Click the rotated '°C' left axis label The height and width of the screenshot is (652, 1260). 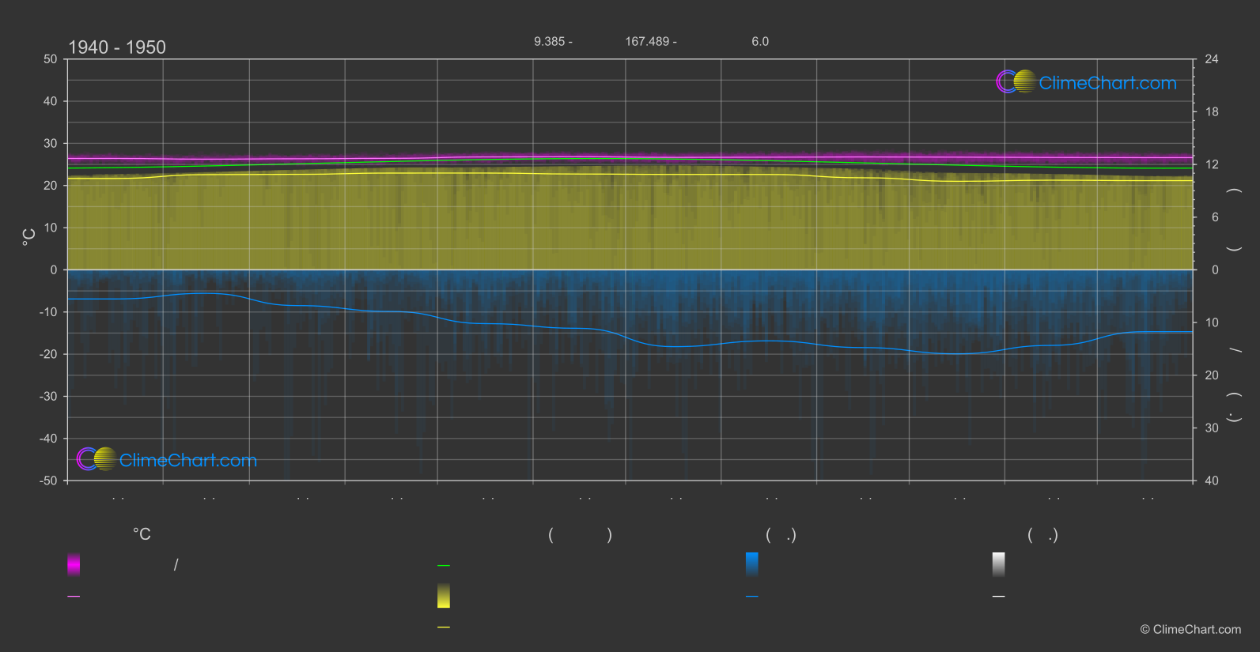click(29, 237)
